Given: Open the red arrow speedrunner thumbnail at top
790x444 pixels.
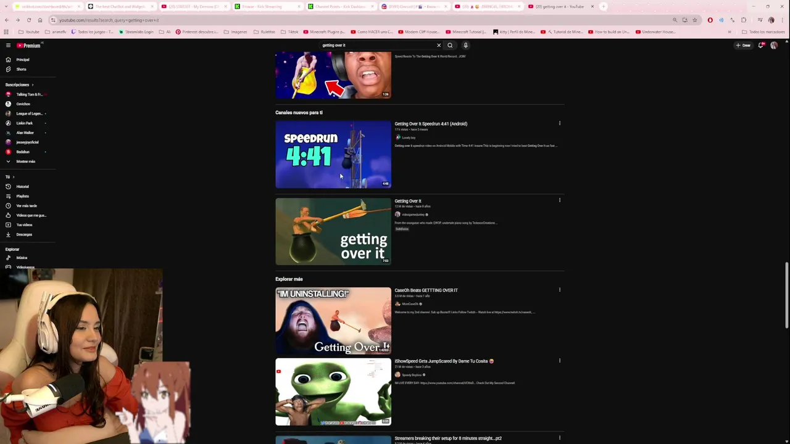Looking at the screenshot, I should point(333,75).
